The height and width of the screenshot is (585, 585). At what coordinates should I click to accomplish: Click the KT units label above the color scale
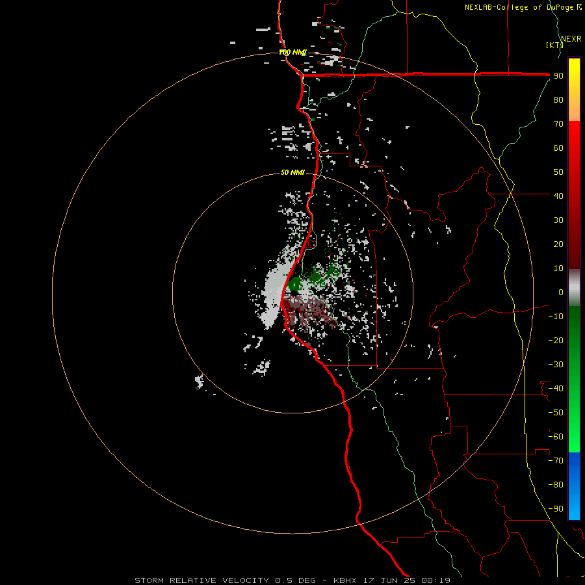click(555, 45)
